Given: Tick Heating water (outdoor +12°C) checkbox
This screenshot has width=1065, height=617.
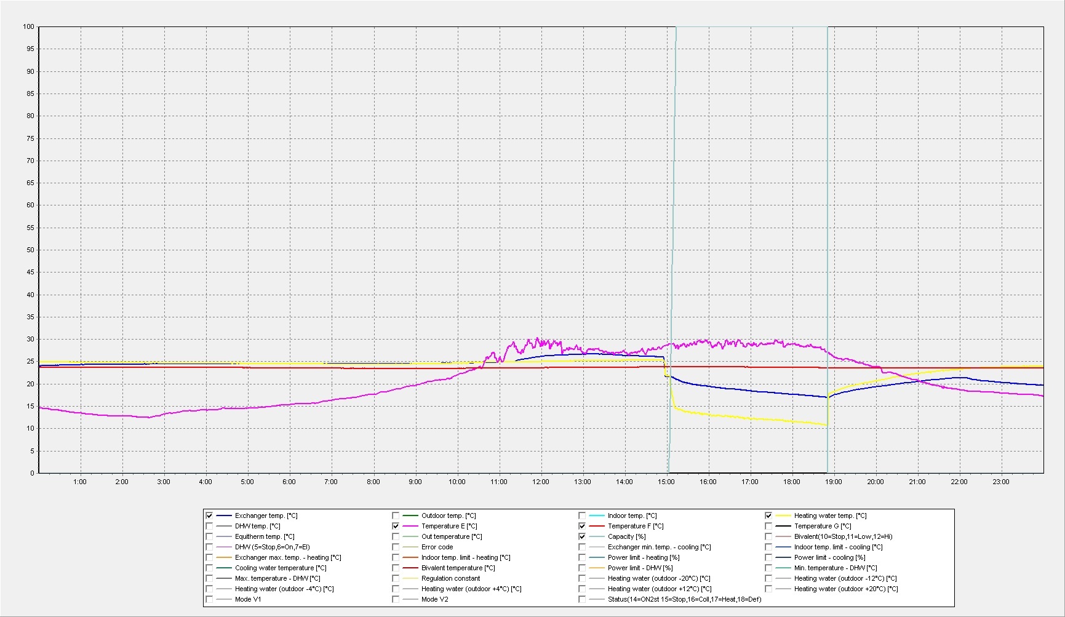Looking at the screenshot, I should tap(582, 589).
